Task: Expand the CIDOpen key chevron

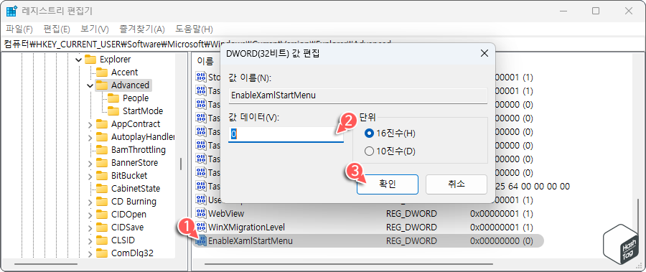Action: [x=90, y=215]
